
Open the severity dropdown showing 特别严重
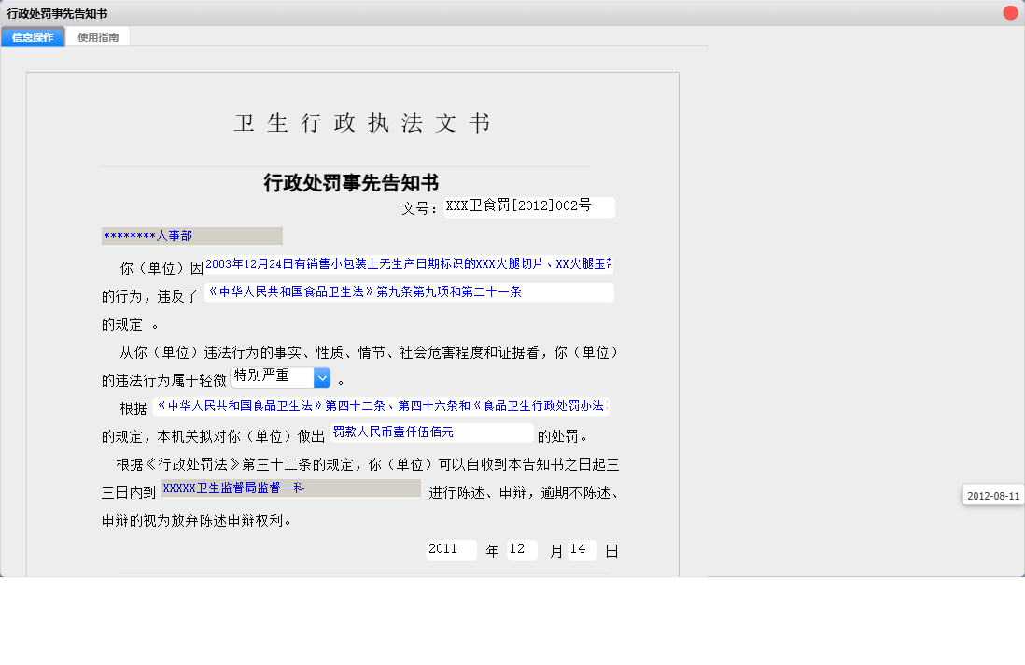(x=275, y=376)
